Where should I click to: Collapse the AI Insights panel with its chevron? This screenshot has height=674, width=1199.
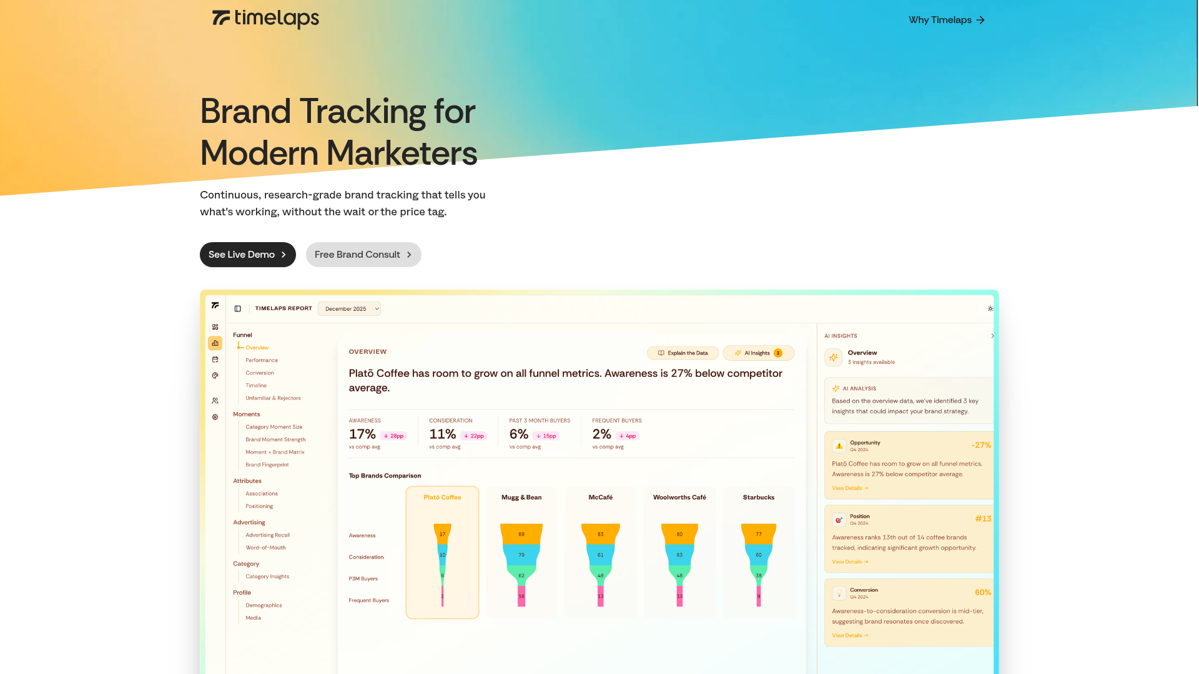992,336
